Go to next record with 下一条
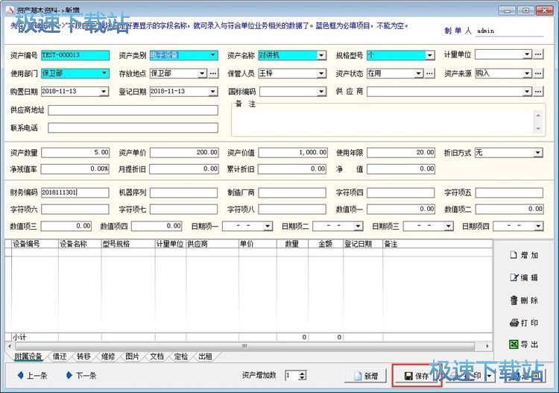559x393 pixels. (x=80, y=375)
